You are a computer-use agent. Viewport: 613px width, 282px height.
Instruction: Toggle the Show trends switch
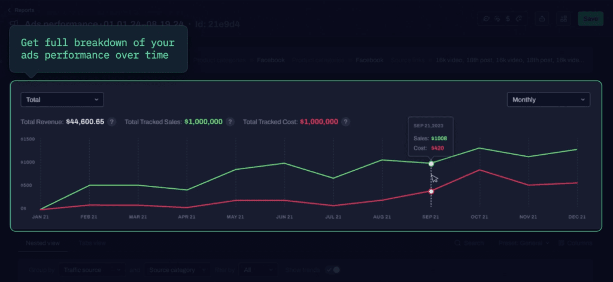(x=332, y=270)
